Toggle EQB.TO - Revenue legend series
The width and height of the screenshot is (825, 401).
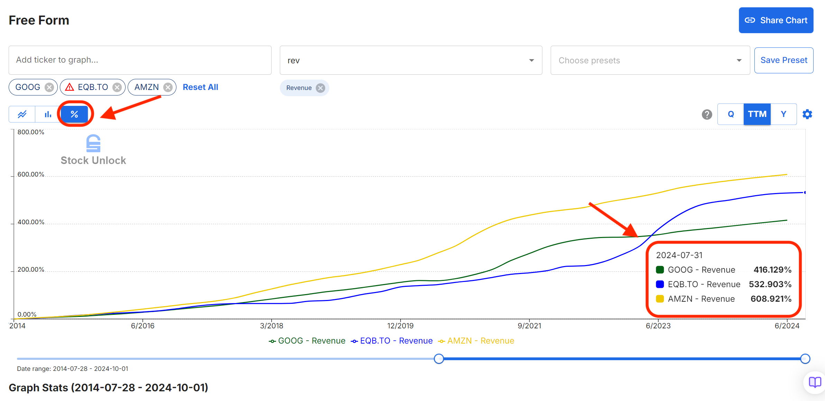(392, 341)
